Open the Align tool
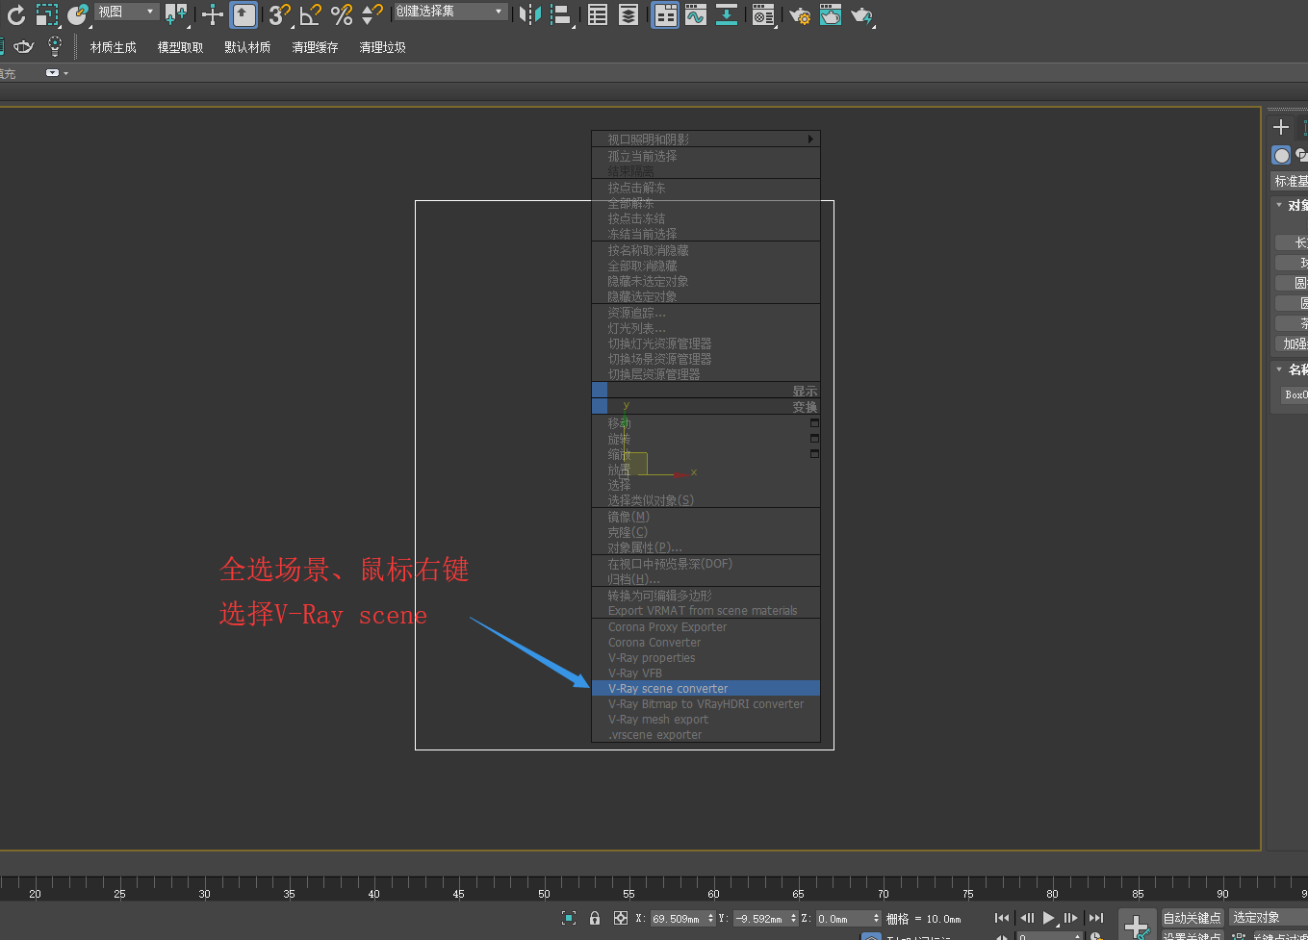This screenshot has width=1308, height=940. click(560, 14)
